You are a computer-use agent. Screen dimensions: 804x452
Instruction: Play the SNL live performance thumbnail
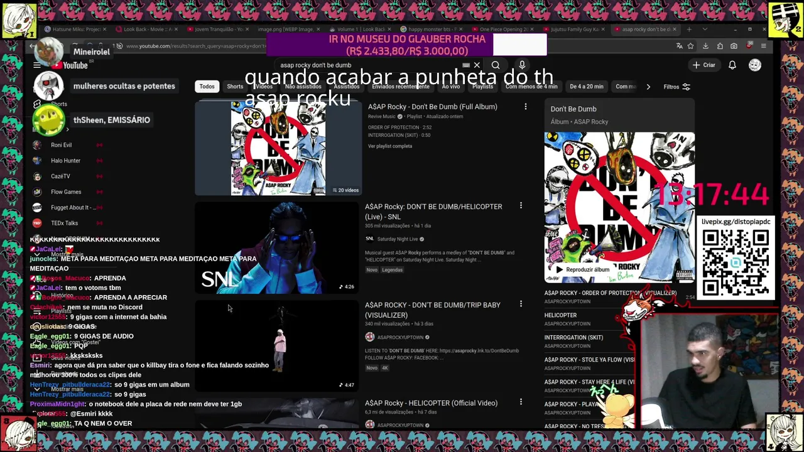point(276,247)
